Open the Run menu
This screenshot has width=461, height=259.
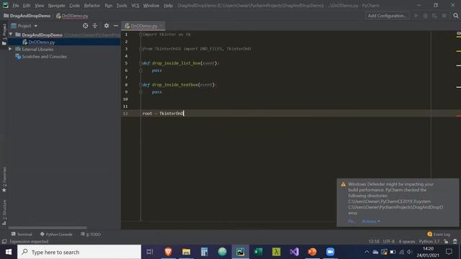(x=109, y=6)
